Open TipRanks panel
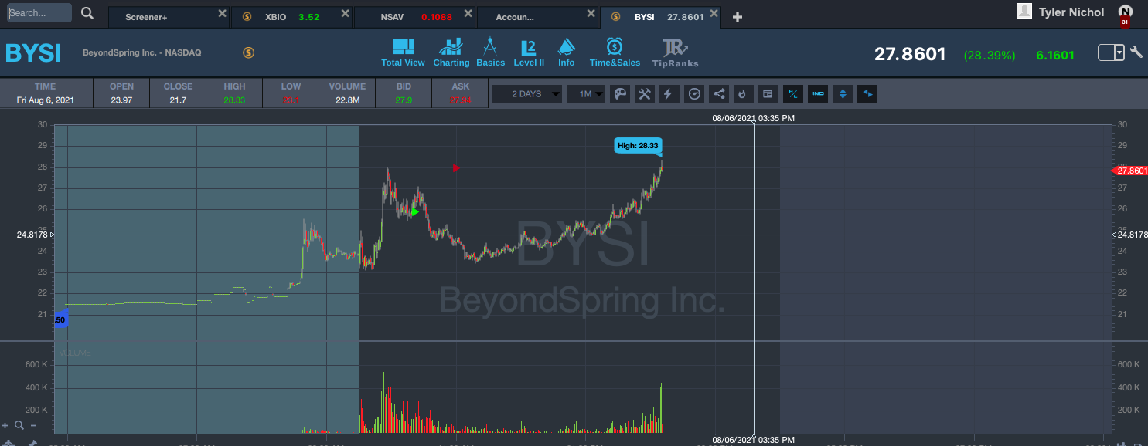This screenshot has width=1148, height=446. (675, 52)
